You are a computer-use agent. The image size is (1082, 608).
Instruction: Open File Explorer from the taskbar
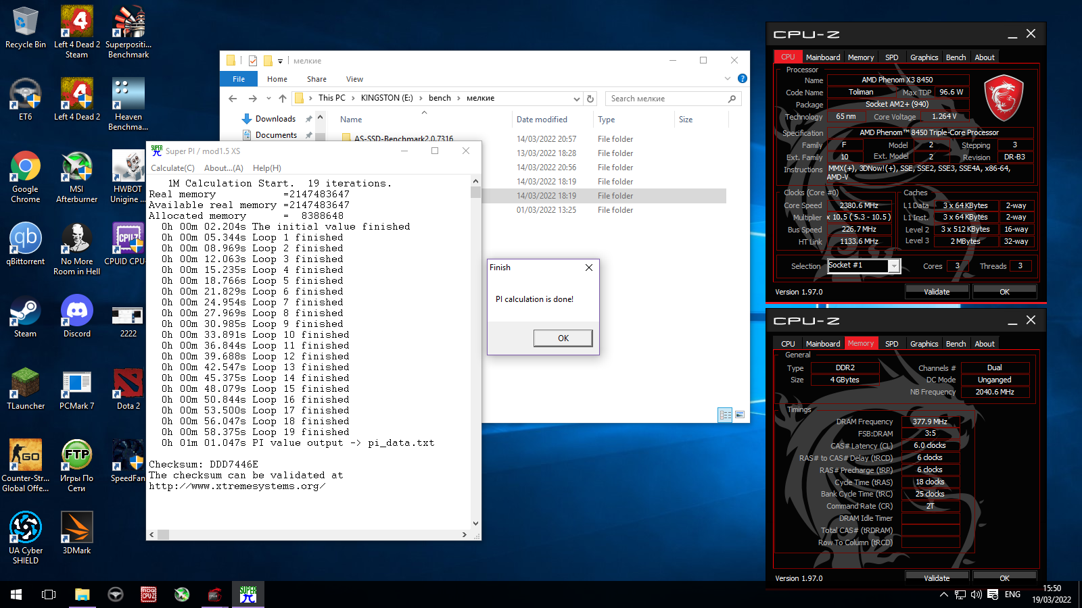83,594
